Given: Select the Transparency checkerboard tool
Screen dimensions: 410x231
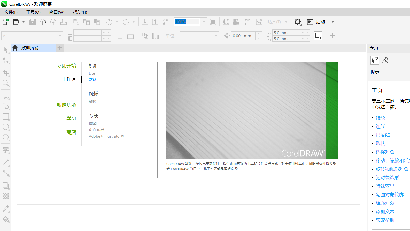Looking at the screenshot, I should tap(6, 196).
